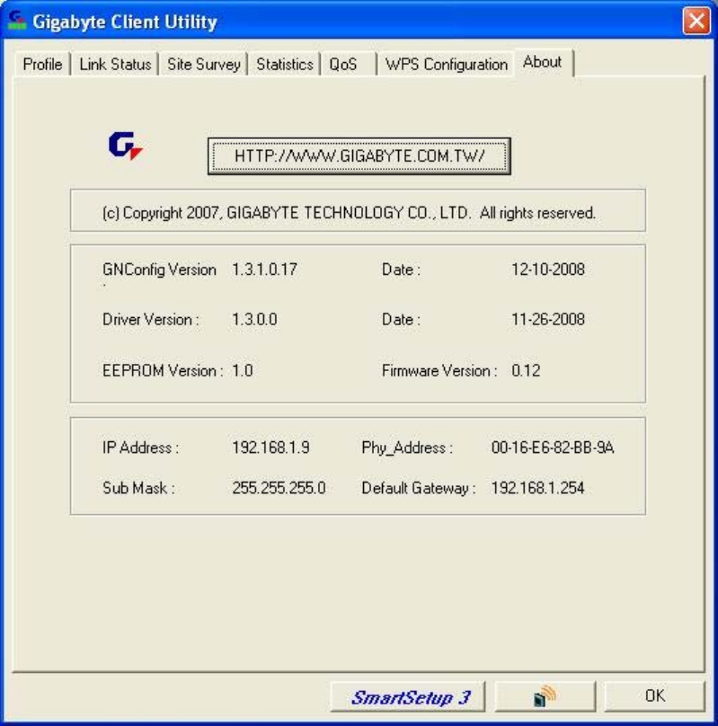Click GNConfig Version value 1.3.1.0.17
The width and height of the screenshot is (718, 726).
[265, 270]
